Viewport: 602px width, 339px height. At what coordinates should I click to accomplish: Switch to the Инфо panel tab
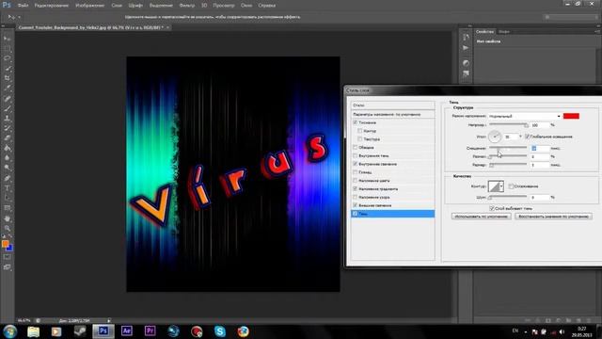click(504, 31)
